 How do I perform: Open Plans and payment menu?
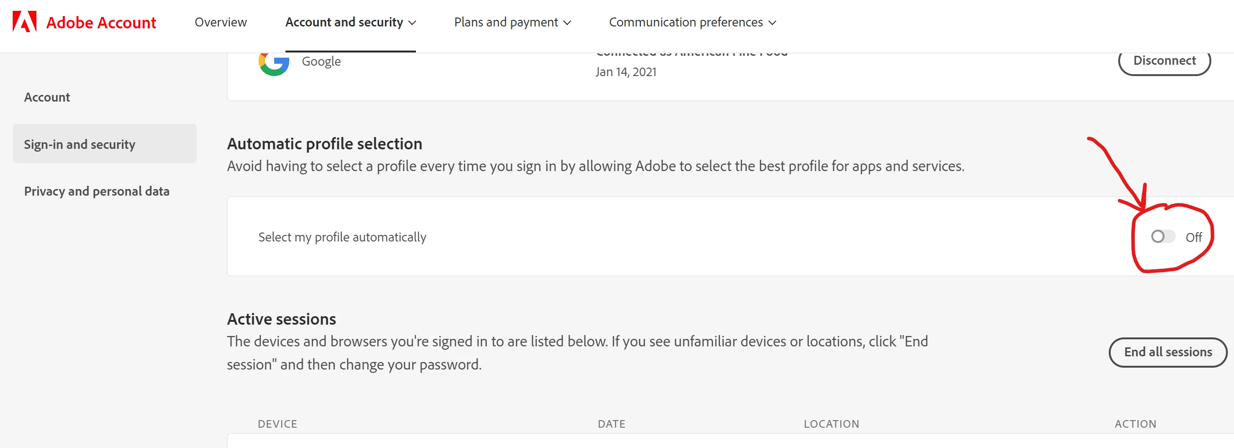point(506,22)
